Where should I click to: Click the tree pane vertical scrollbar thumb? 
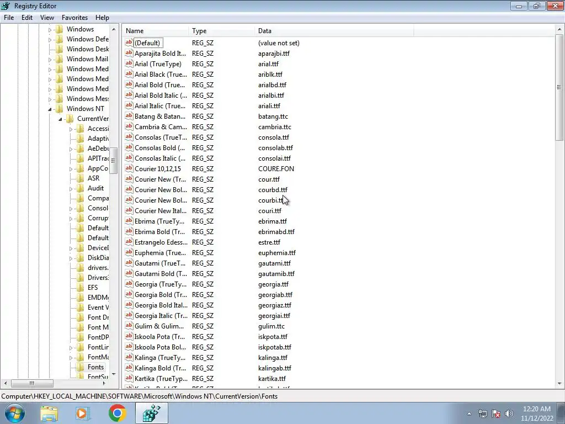pos(114,161)
